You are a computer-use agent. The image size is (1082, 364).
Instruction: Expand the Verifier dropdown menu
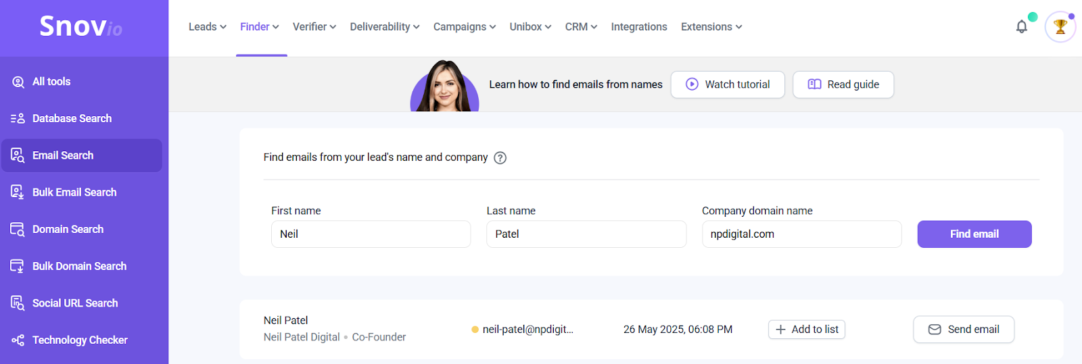coord(314,27)
